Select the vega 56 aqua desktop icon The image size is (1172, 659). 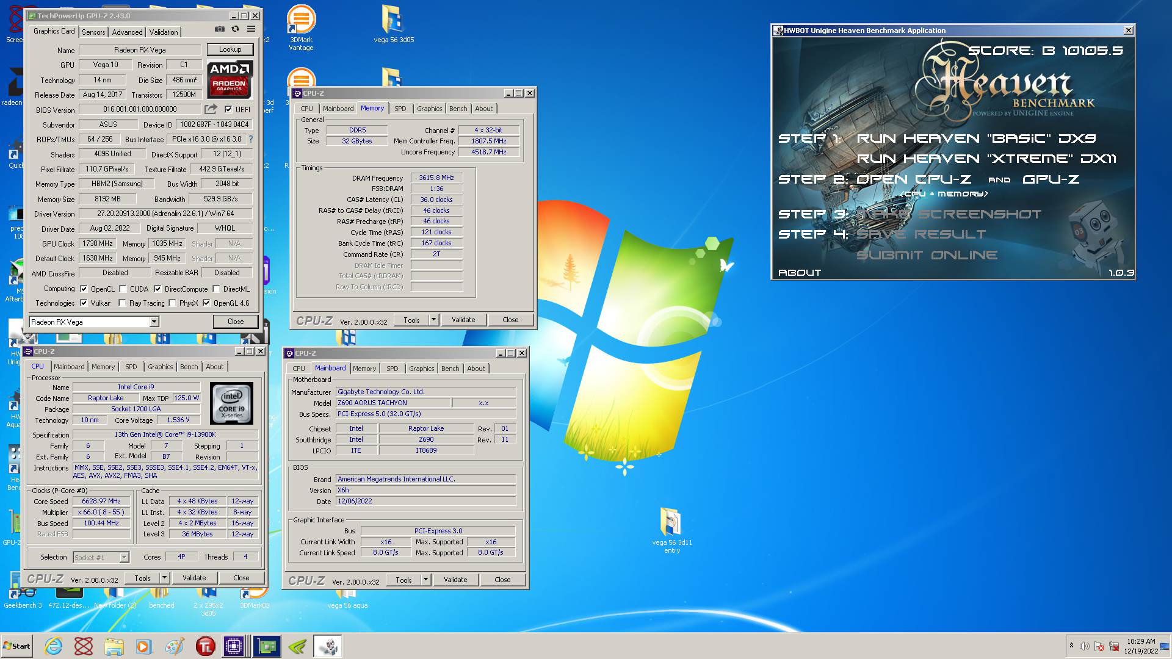coord(347,598)
